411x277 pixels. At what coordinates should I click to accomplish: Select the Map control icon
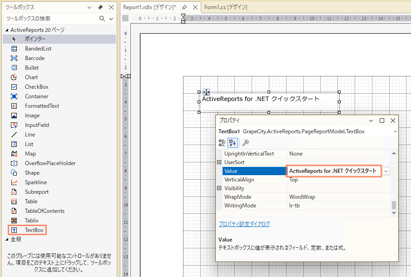coord(14,154)
